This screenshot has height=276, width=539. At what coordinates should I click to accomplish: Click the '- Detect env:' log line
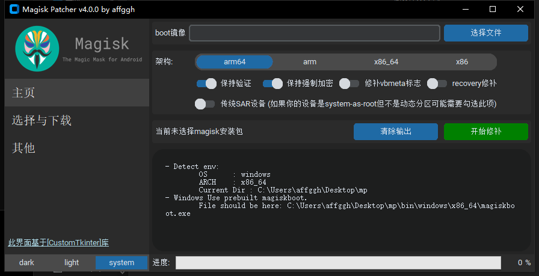pyautogui.click(x=192, y=167)
